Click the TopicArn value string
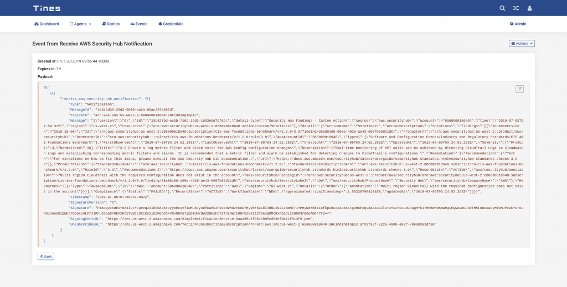 point(146,115)
